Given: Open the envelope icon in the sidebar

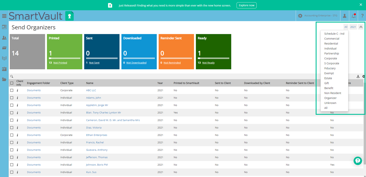Looking at the screenshot, I should 4,48.
